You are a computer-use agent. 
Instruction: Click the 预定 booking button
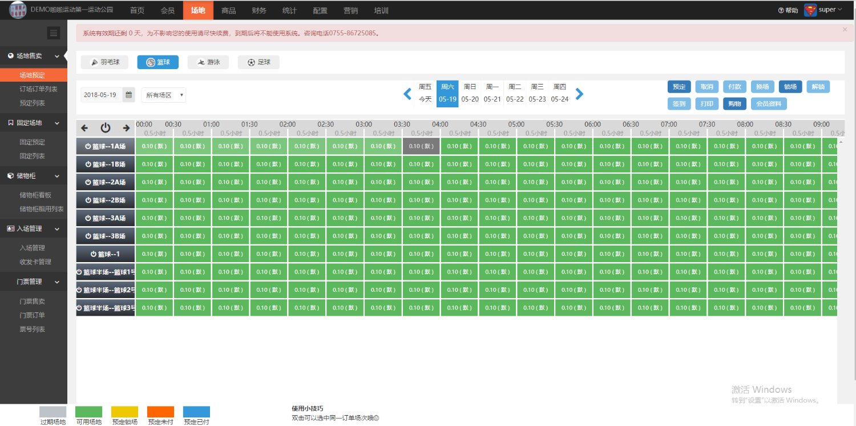point(679,87)
